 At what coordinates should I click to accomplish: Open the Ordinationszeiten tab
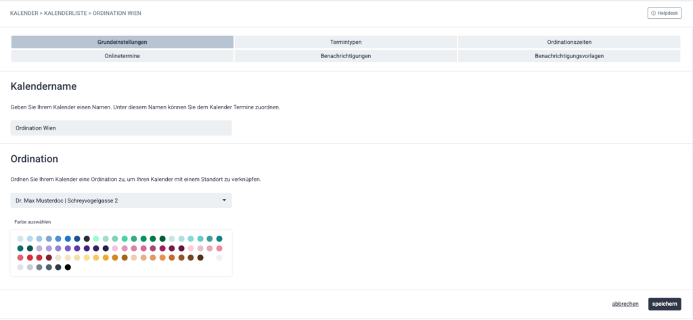568,42
